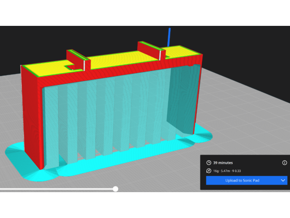The image size is (290, 218).
Task: Click the left raised red tab on top
Action: pos(76,59)
